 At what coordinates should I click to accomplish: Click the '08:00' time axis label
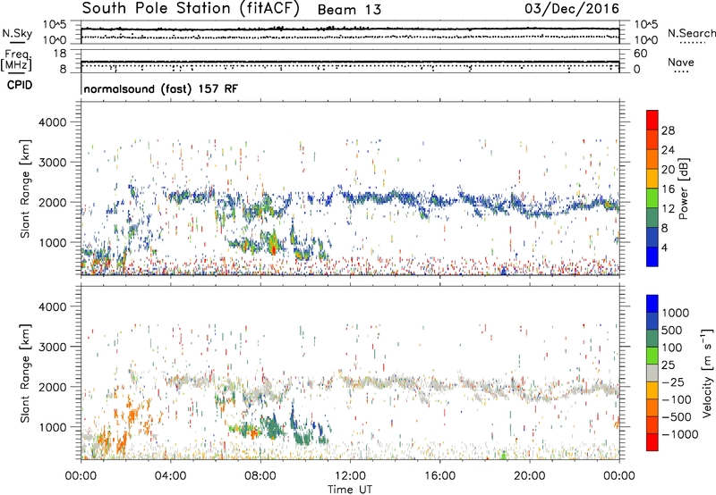click(260, 476)
